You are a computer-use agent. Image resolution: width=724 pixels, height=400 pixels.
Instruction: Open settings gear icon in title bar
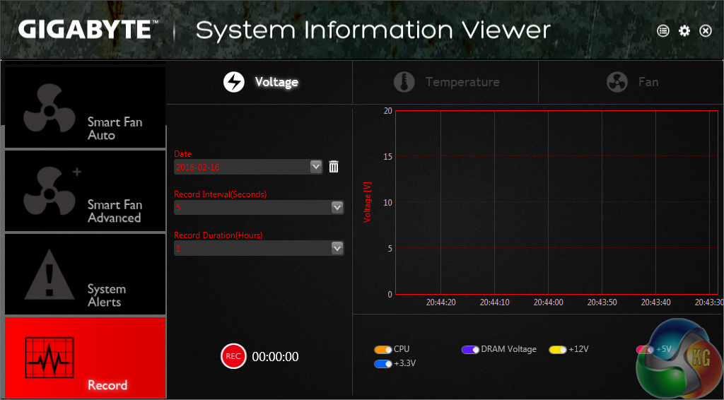(684, 31)
